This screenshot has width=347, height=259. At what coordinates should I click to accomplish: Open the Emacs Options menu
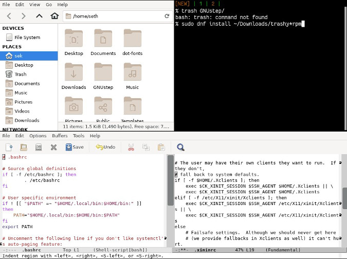[38, 136]
